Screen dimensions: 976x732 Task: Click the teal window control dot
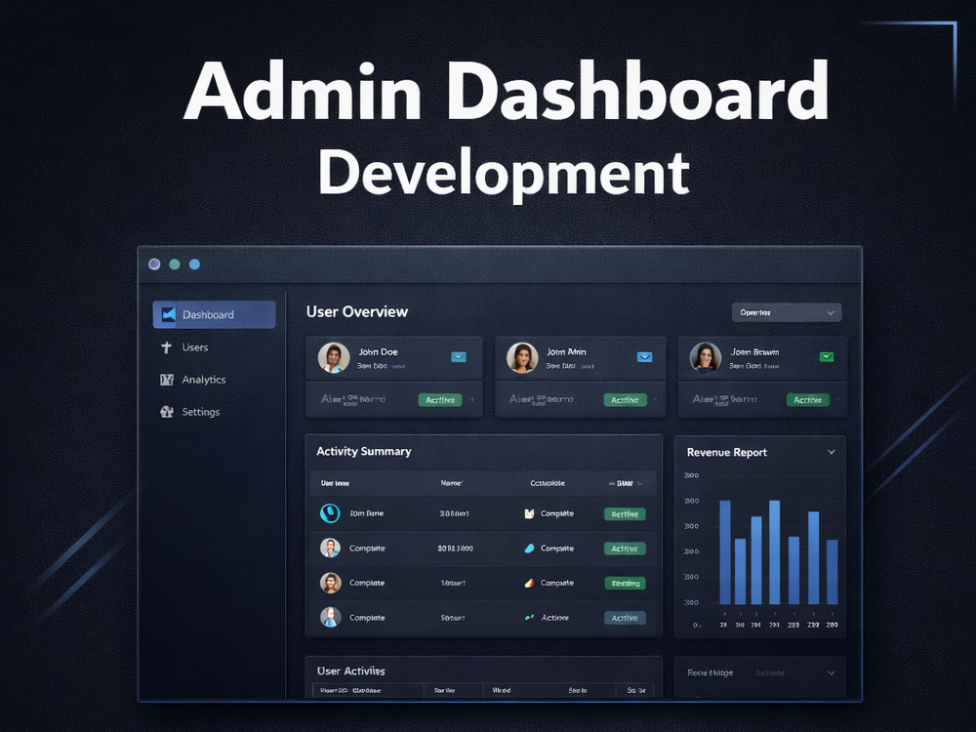tap(175, 264)
